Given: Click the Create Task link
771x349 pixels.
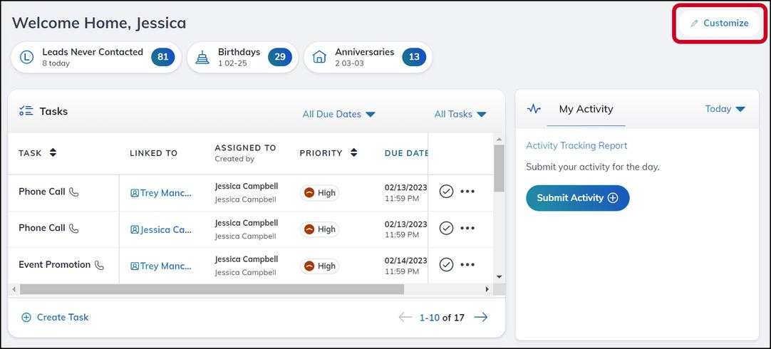Looking at the screenshot, I should (x=55, y=317).
